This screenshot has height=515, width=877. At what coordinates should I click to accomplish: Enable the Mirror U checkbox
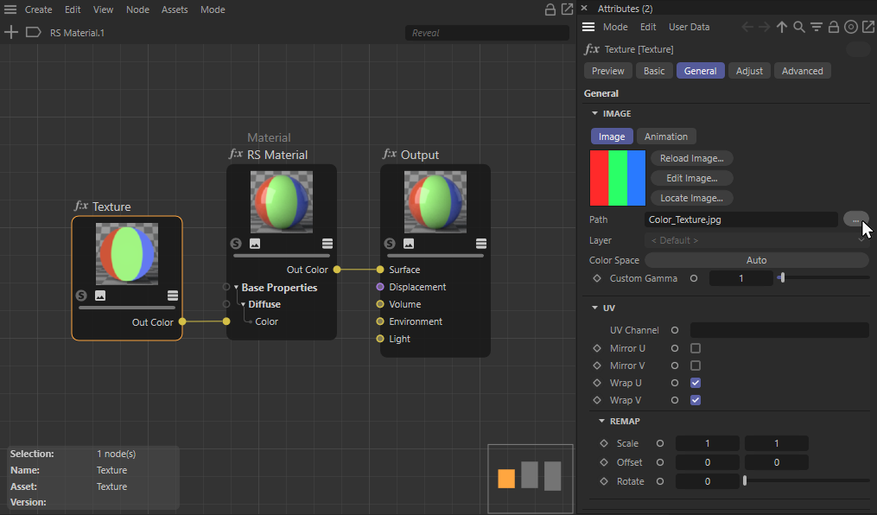click(x=696, y=348)
